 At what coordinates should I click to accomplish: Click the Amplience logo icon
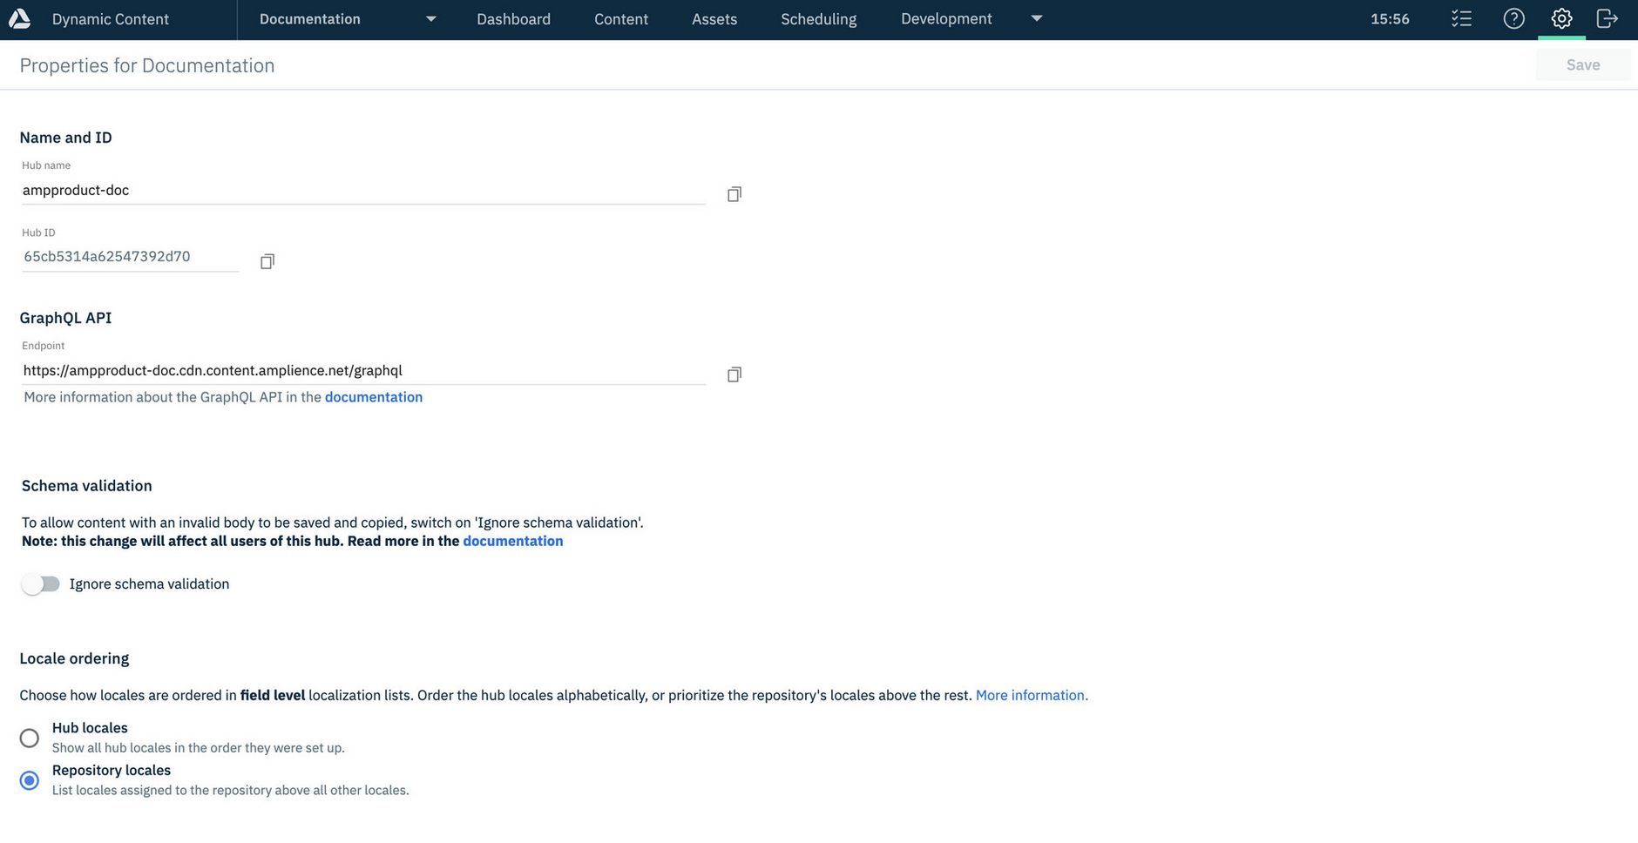point(19,18)
